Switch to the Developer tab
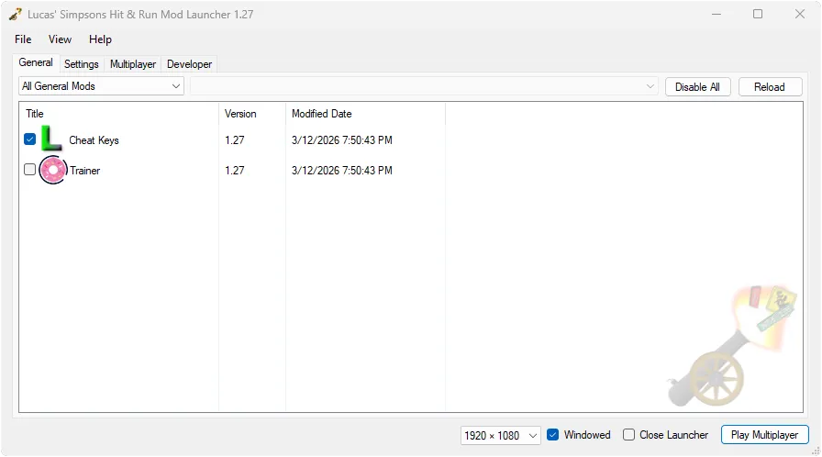 [x=189, y=64]
